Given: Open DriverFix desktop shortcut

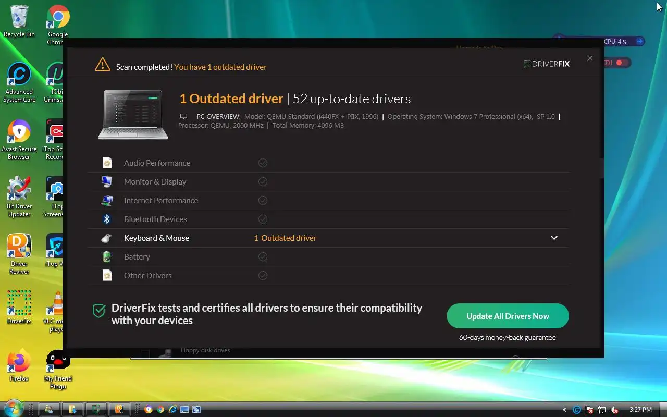Looking at the screenshot, I should tap(19, 308).
